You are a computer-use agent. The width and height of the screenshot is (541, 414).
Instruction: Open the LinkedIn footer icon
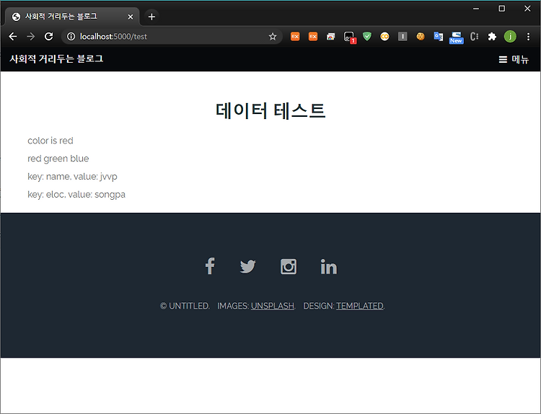click(329, 266)
